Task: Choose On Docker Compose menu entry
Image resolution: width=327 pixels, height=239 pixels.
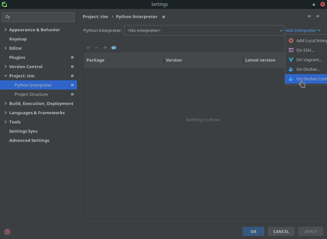Action: click(306, 79)
